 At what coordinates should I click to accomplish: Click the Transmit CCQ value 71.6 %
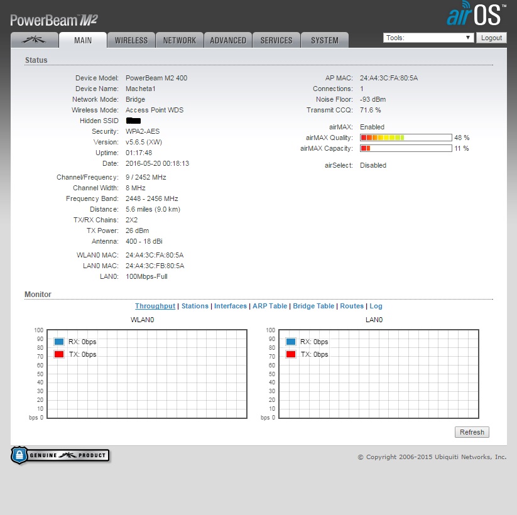click(x=370, y=110)
